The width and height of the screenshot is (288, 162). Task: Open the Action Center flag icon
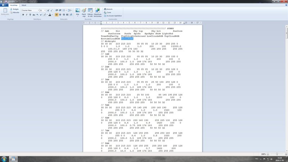click(264, 159)
